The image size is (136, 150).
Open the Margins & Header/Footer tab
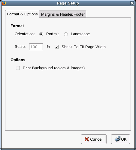[x=63, y=14]
